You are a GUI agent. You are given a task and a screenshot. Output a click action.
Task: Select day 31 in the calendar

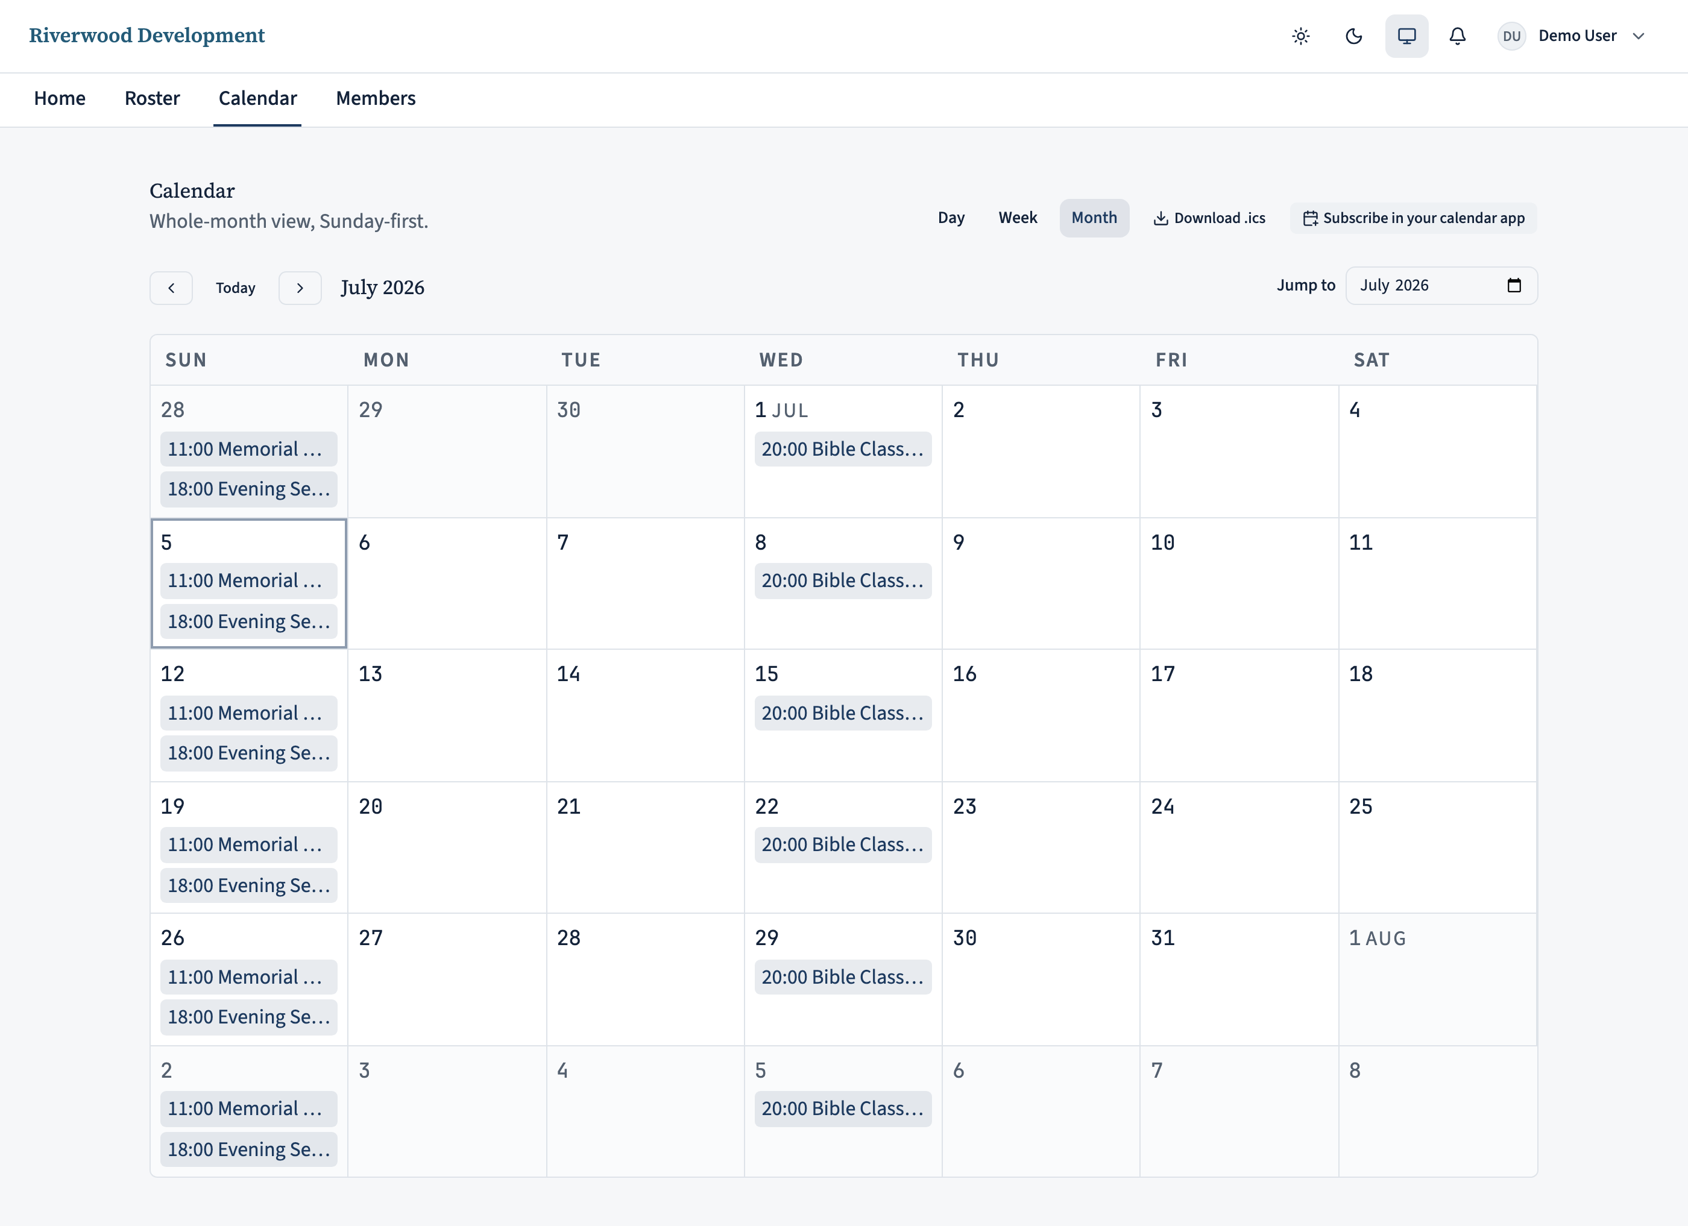1238,979
